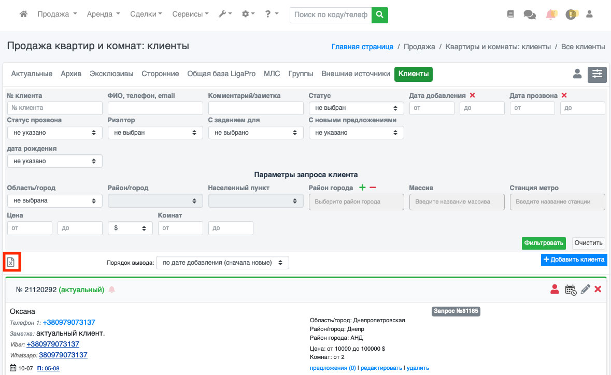
Task: Open the Порядок вывода sort dropdown
Action: point(222,263)
